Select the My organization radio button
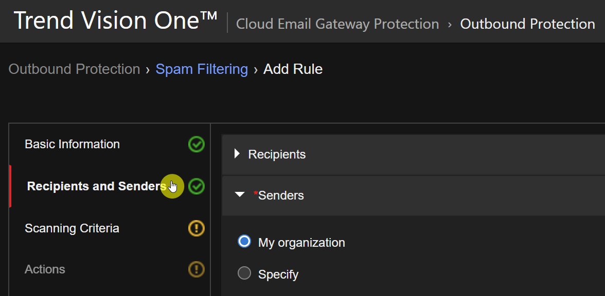 244,242
